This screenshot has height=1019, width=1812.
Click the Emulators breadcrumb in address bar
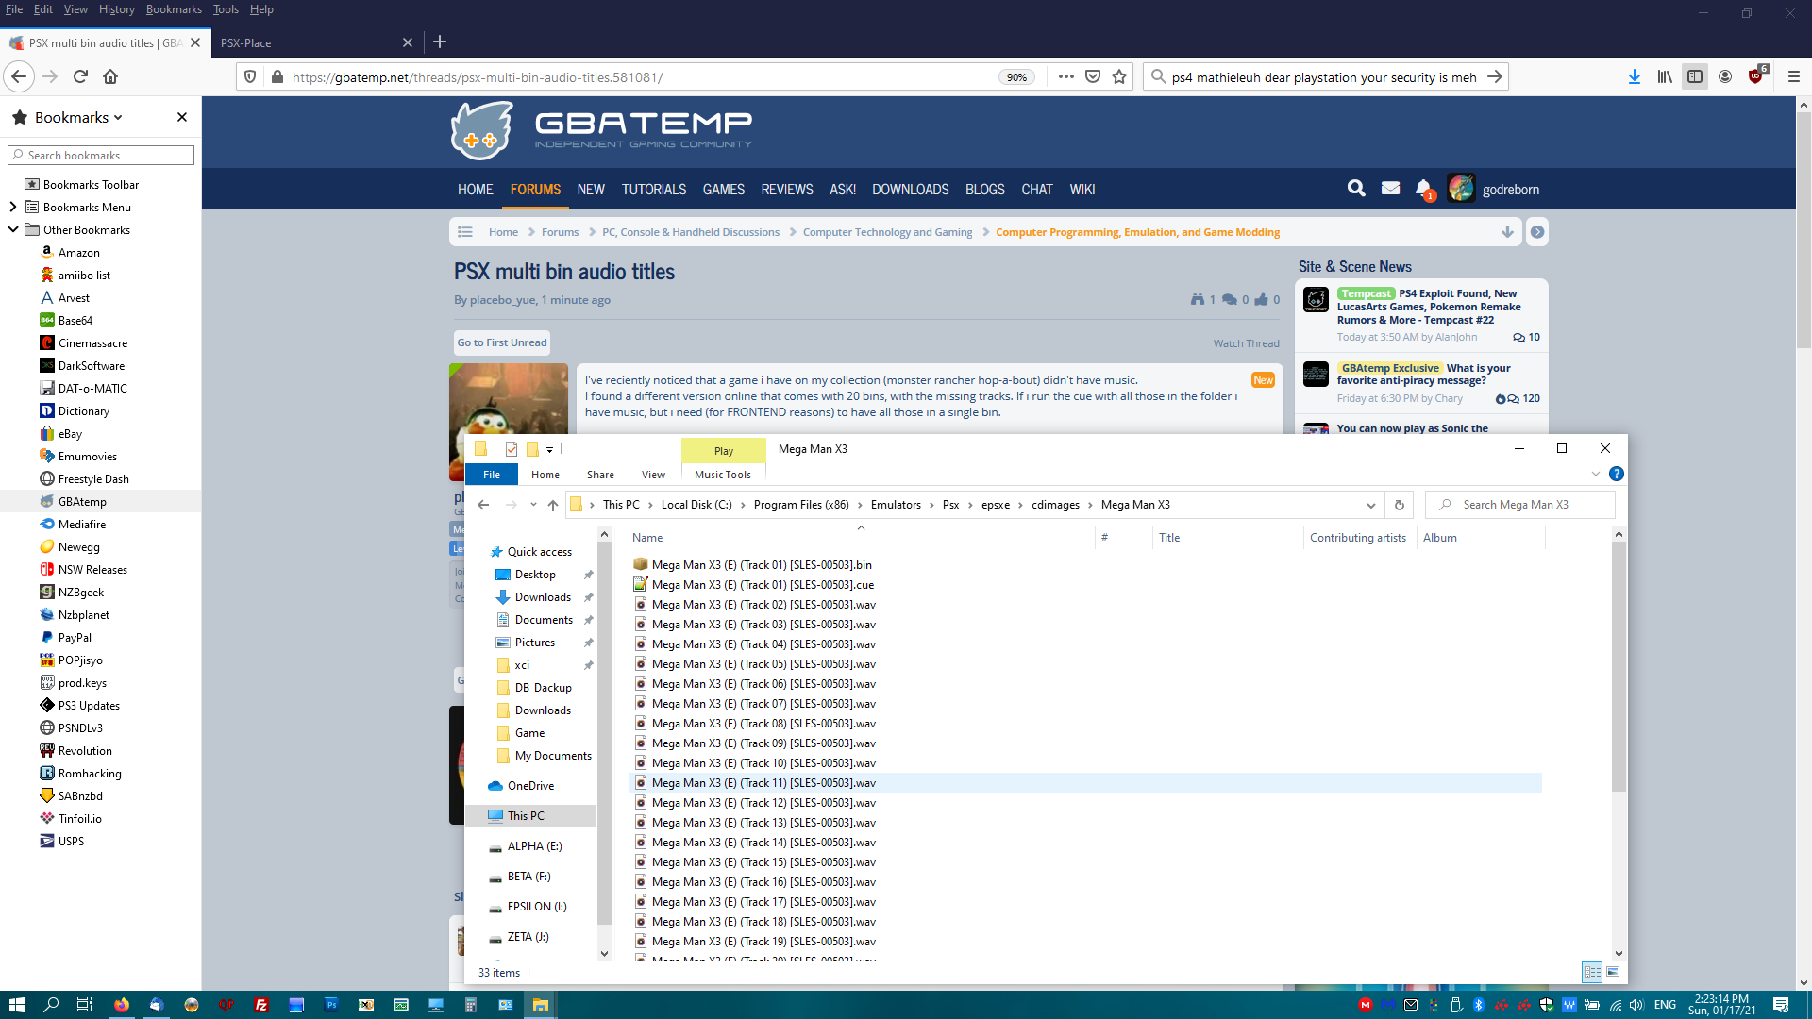pyautogui.click(x=896, y=505)
